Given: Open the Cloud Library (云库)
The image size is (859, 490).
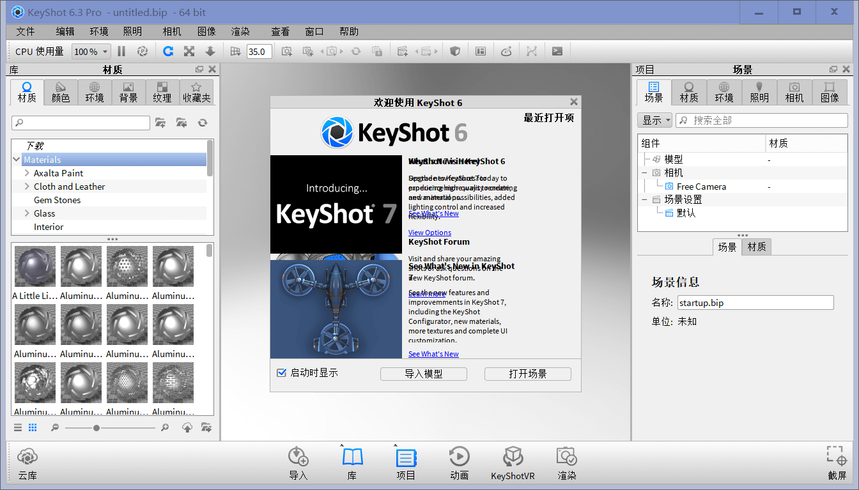Looking at the screenshot, I should pyautogui.click(x=27, y=464).
